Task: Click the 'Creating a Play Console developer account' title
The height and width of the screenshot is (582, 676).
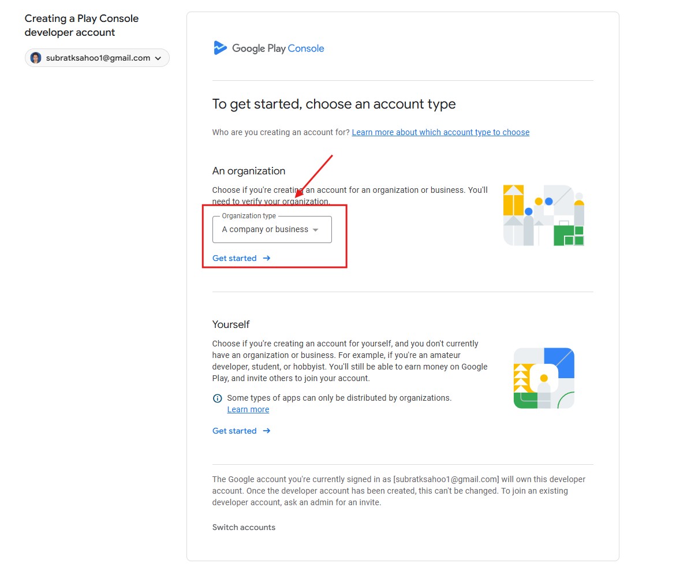Action: point(81,25)
